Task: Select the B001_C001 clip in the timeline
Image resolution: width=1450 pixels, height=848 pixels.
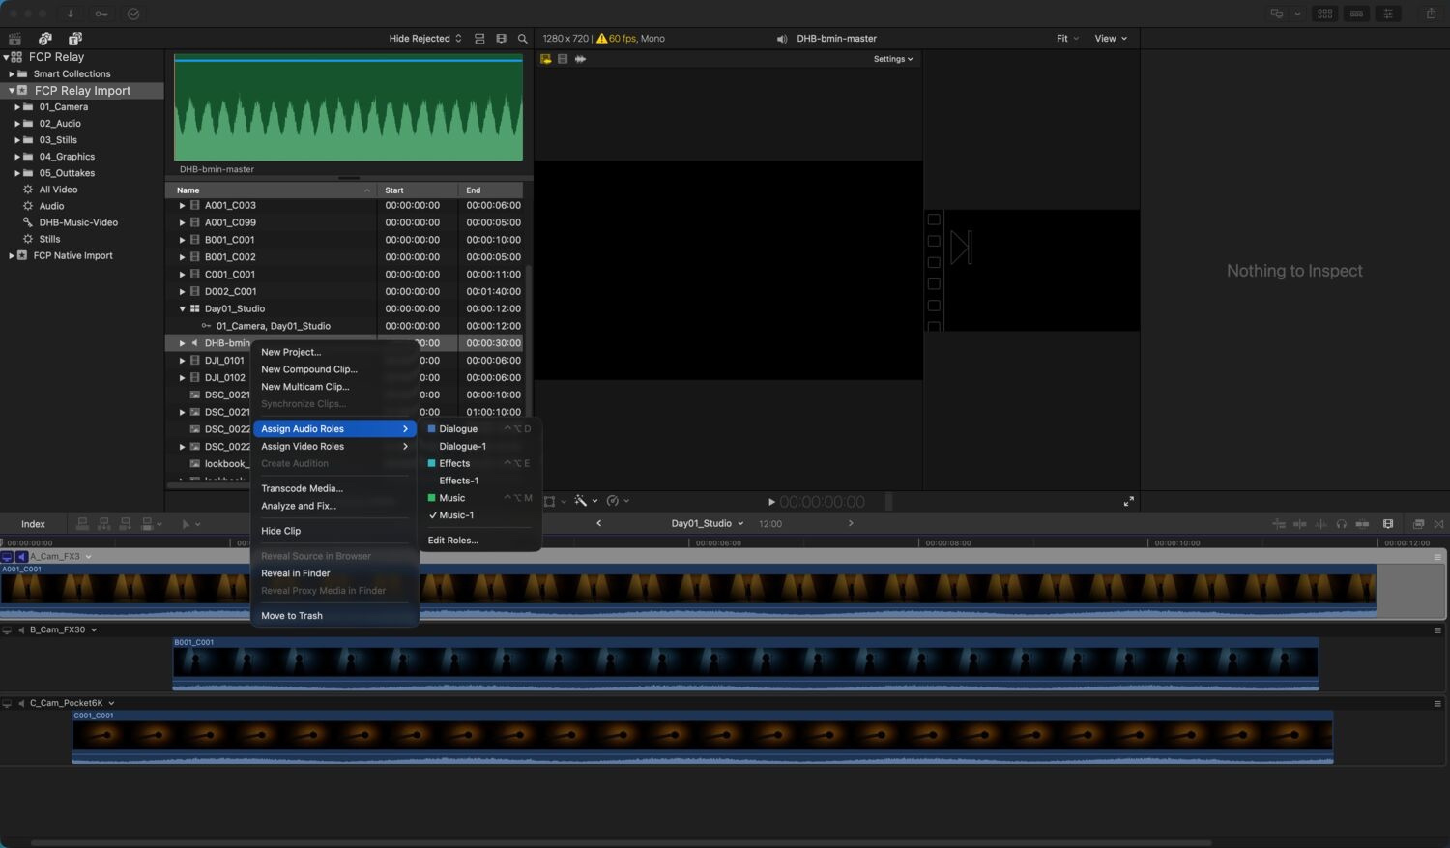Action: pyautogui.click(x=745, y=663)
